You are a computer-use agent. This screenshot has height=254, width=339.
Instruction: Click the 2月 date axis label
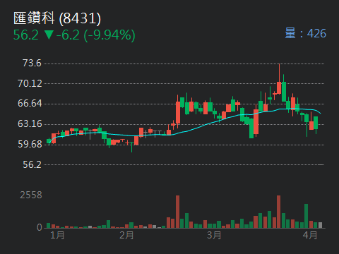[x=126, y=235]
